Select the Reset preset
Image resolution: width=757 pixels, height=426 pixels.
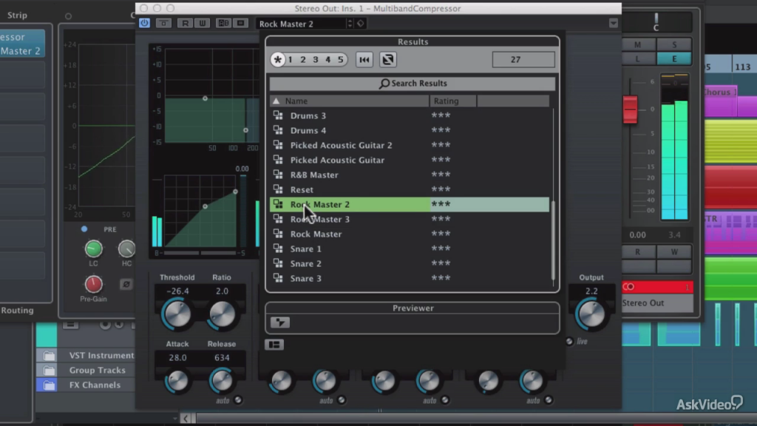click(x=410, y=189)
